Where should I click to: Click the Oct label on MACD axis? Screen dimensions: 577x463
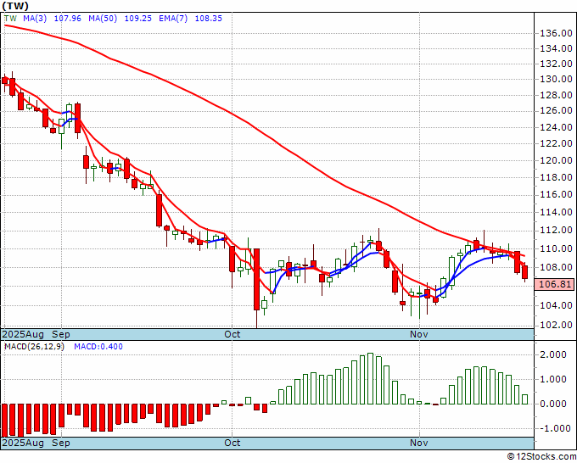[232, 443]
